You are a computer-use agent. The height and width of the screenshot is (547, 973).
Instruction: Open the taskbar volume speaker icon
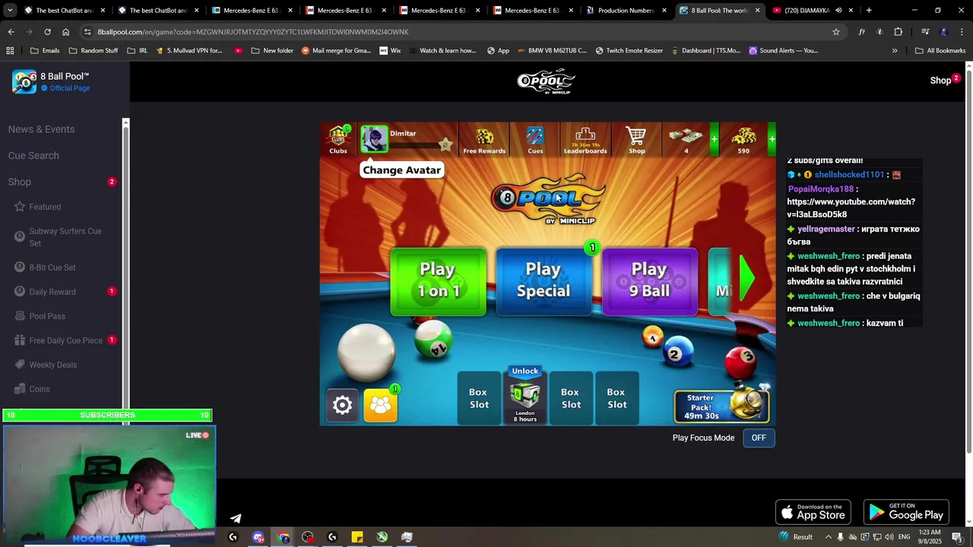[889, 537]
